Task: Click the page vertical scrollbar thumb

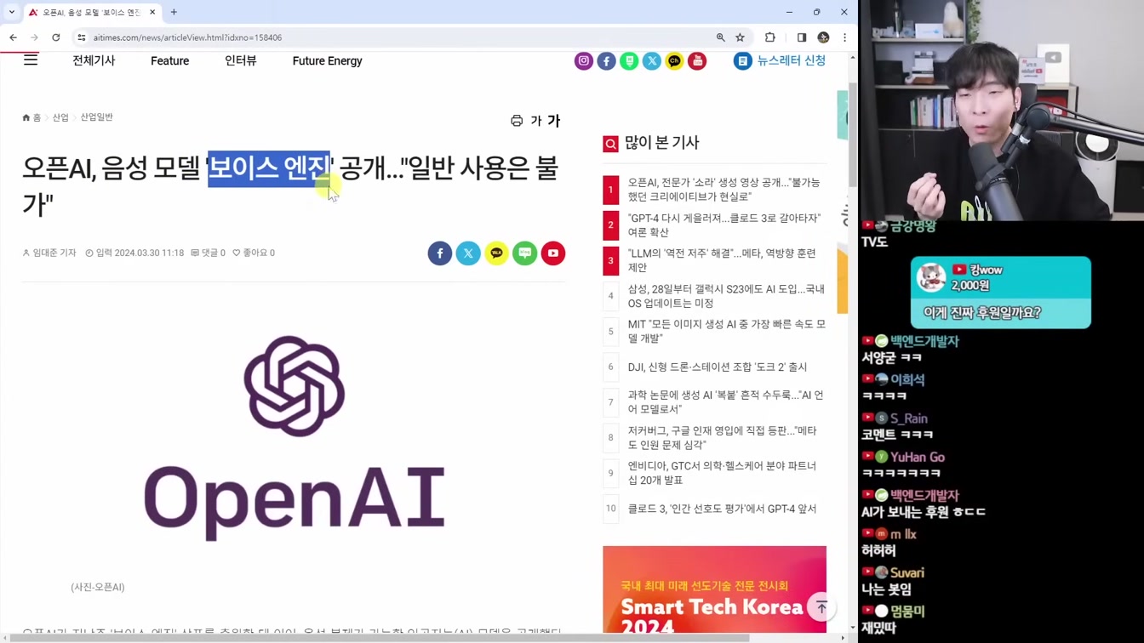Action: click(853, 134)
